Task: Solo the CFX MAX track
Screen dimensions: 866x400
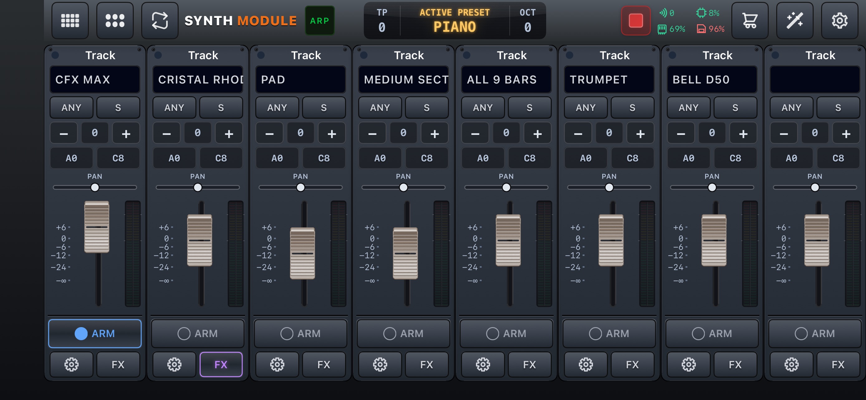Action: tap(118, 107)
